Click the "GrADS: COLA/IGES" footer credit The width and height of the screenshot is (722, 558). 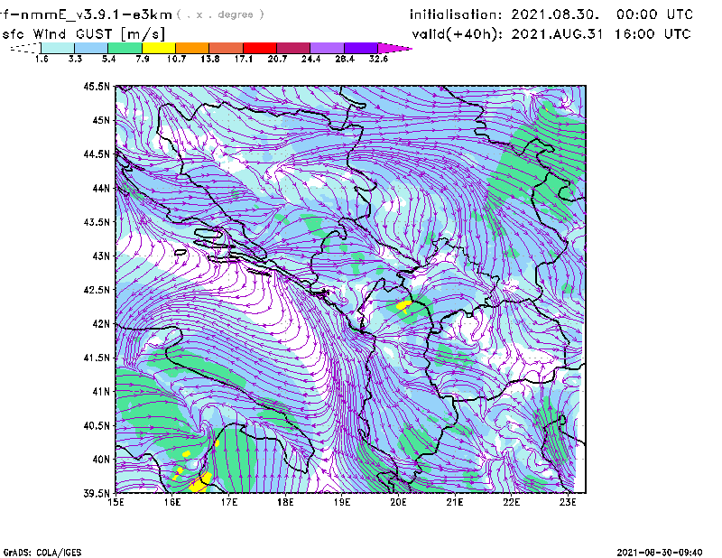pos(42,553)
